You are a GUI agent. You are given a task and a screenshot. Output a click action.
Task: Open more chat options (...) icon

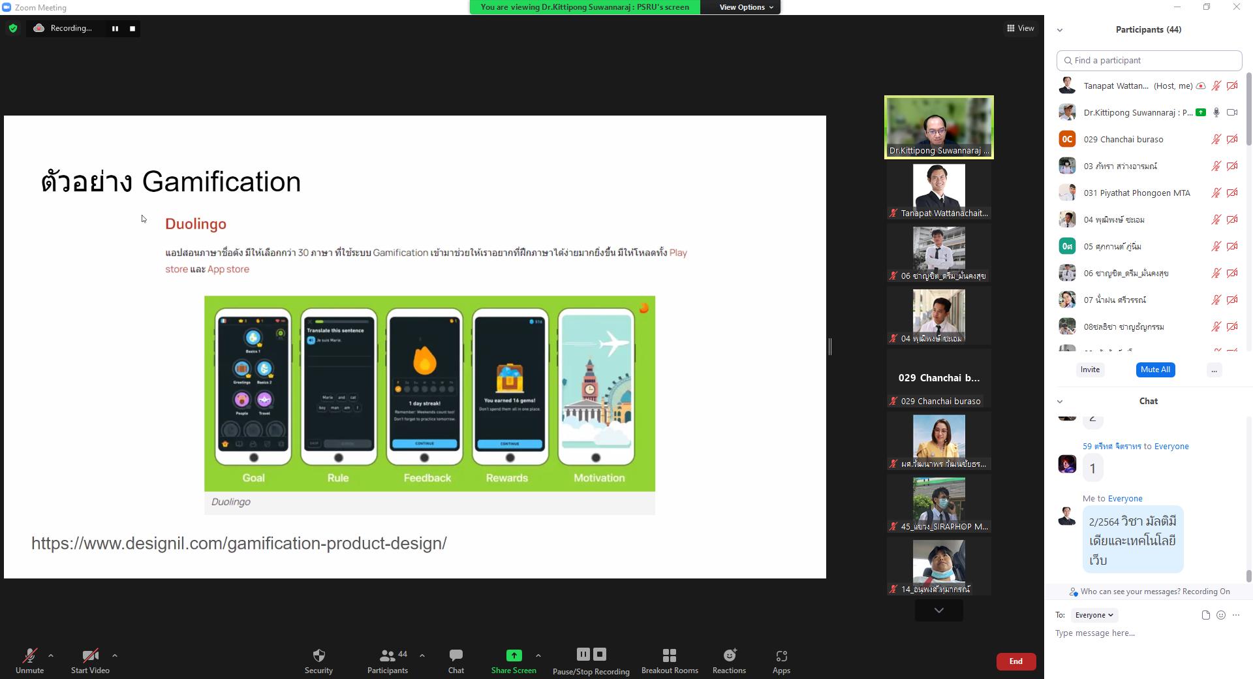click(1236, 615)
